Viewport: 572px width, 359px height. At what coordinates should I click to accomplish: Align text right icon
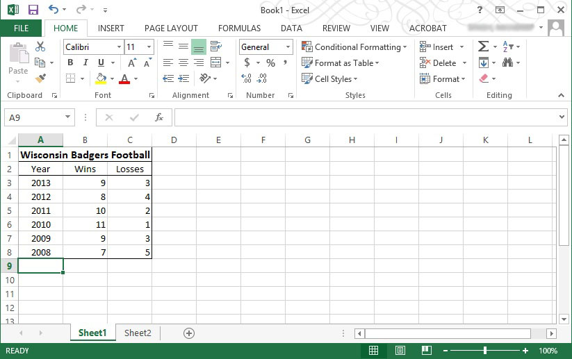click(x=199, y=62)
